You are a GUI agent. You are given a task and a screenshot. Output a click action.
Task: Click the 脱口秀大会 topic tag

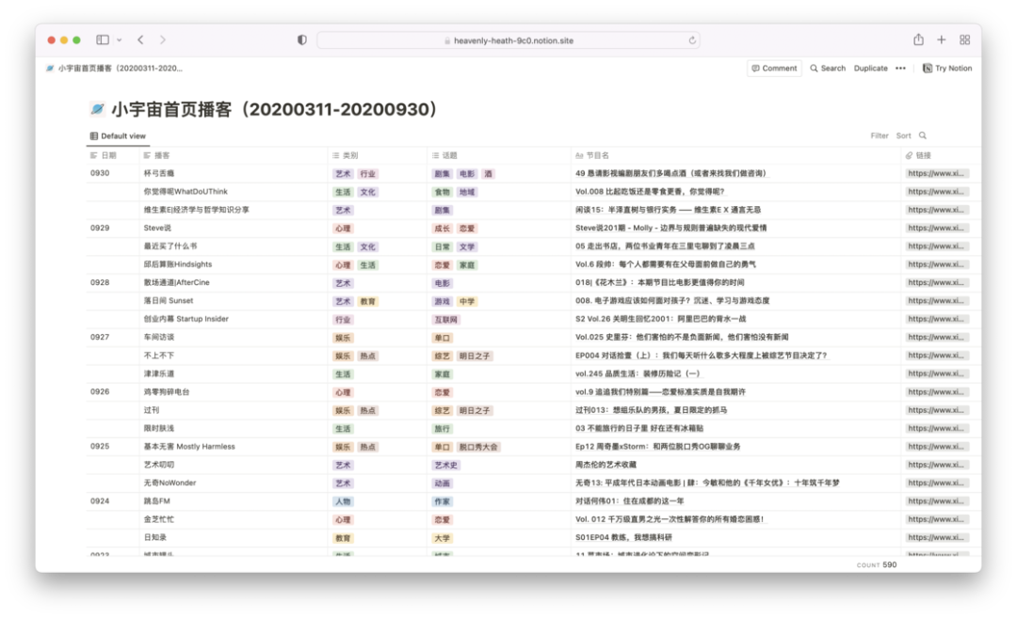coord(478,447)
